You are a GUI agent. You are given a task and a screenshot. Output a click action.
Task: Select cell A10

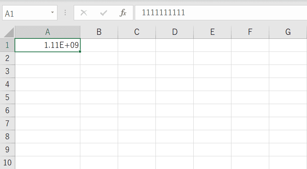[x=48, y=162]
